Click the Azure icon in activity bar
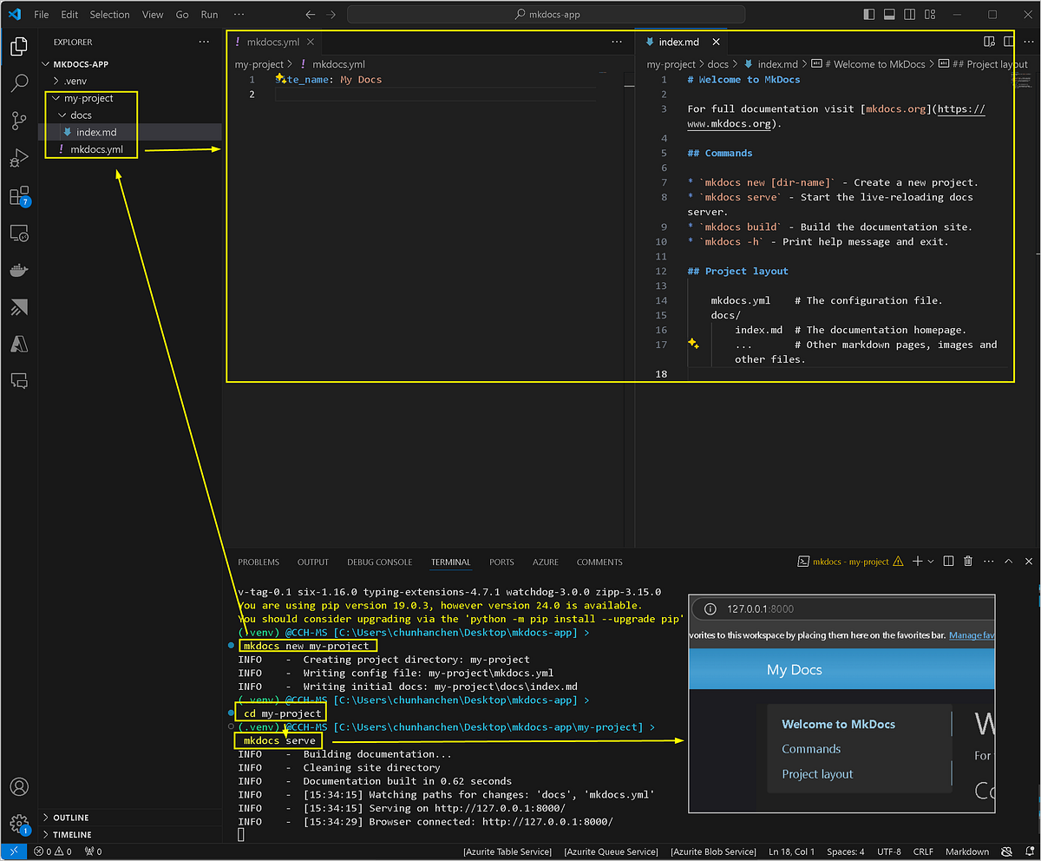Image resolution: width=1041 pixels, height=861 pixels. coord(19,344)
